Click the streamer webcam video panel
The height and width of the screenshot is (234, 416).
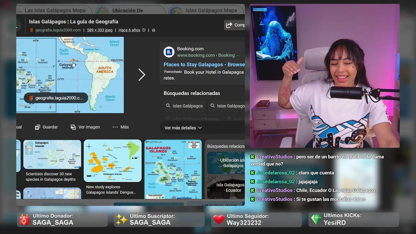pyautogui.click(x=325, y=76)
